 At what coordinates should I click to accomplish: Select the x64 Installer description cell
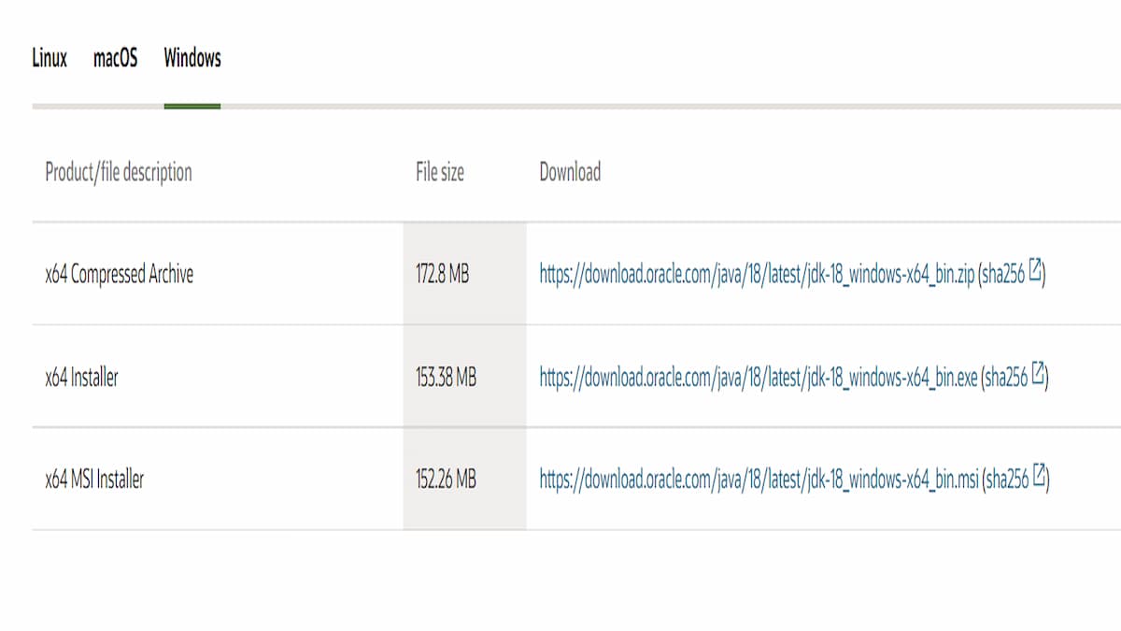(x=82, y=378)
